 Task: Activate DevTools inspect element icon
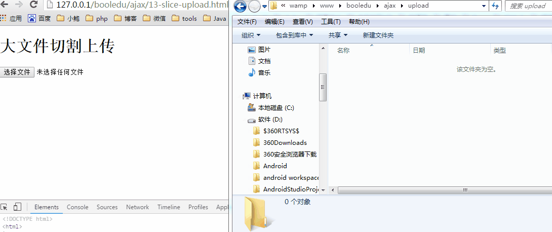pos(5,207)
